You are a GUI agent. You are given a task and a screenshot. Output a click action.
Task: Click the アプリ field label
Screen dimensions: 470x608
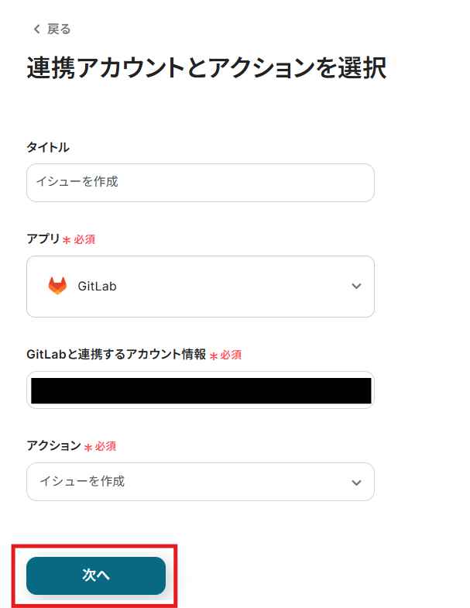[43, 239]
